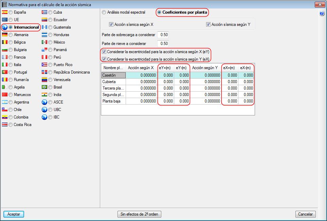
Task: Click eX-(m) value in Casetón row
Action: [x=246, y=75]
